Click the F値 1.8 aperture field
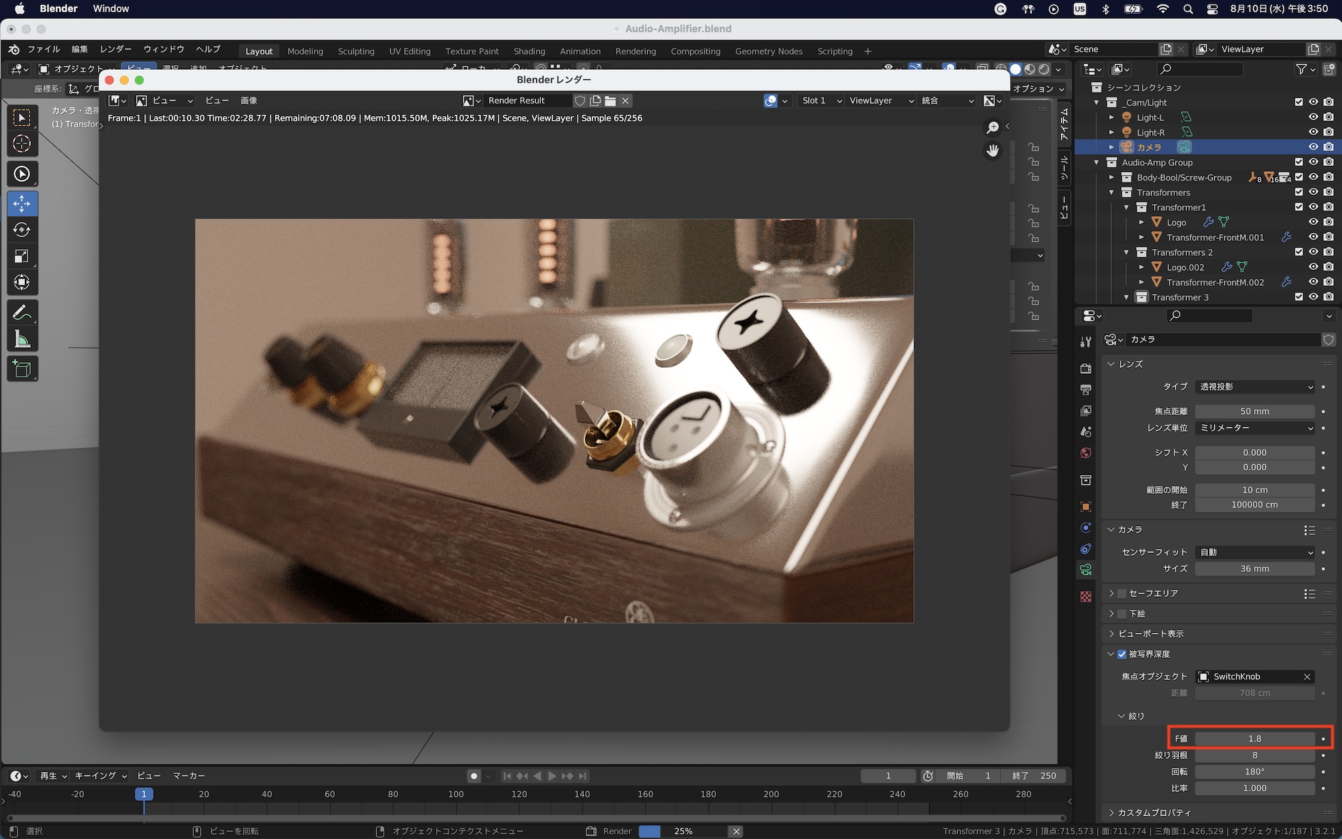The image size is (1342, 839). pyautogui.click(x=1254, y=738)
